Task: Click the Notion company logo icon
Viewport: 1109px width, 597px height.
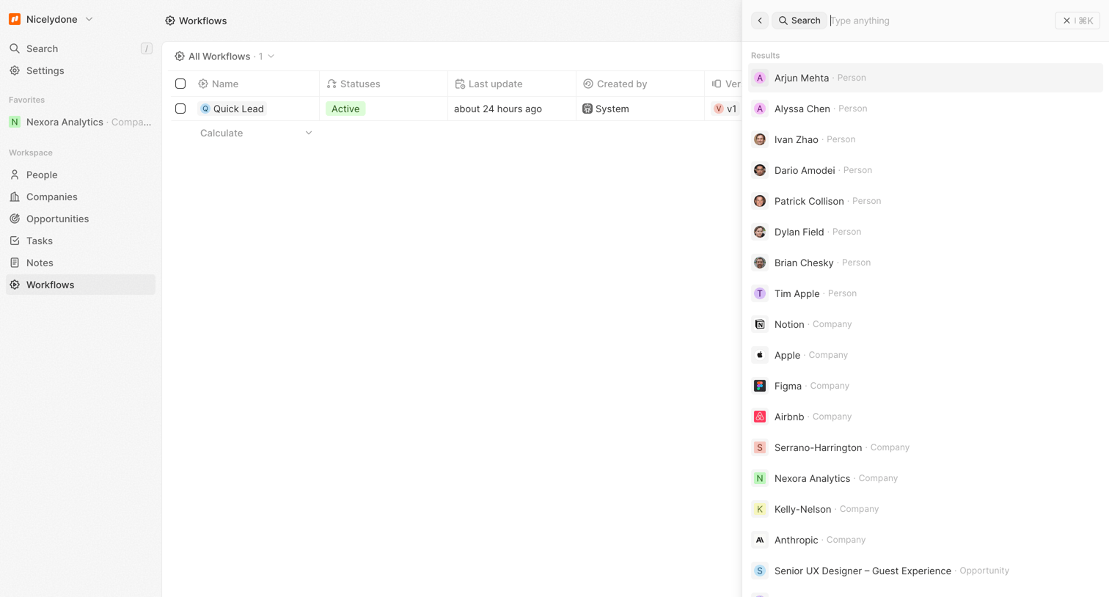Action: click(x=760, y=324)
